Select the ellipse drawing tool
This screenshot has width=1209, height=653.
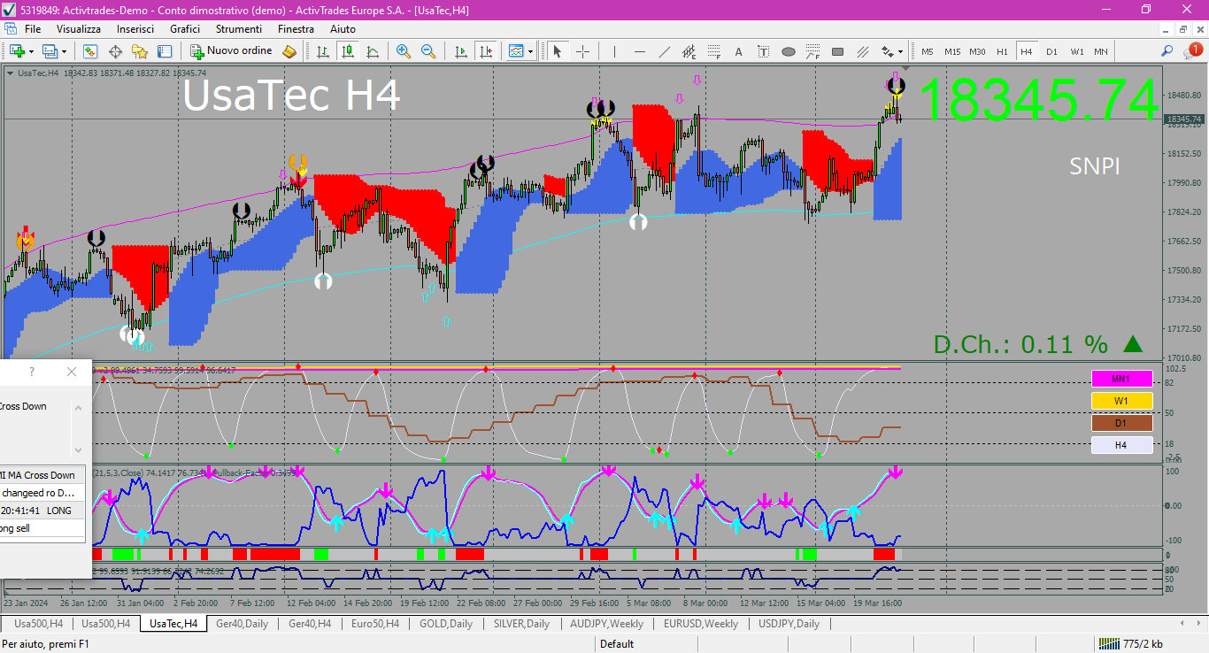click(x=788, y=51)
